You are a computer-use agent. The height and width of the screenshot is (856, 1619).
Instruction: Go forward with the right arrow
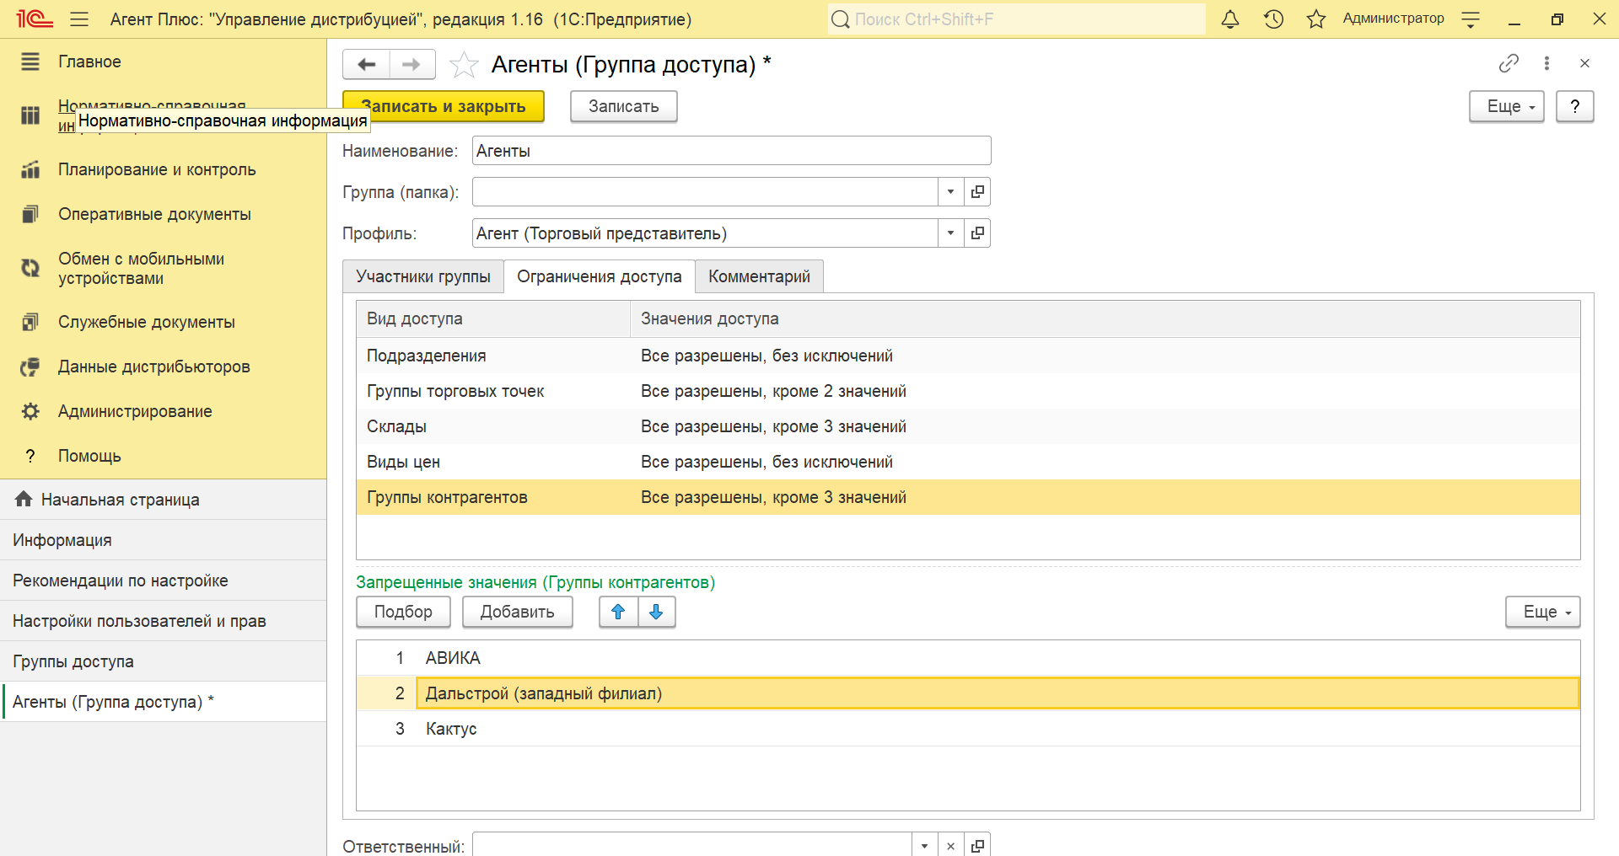pyautogui.click(x=411, y=64)
